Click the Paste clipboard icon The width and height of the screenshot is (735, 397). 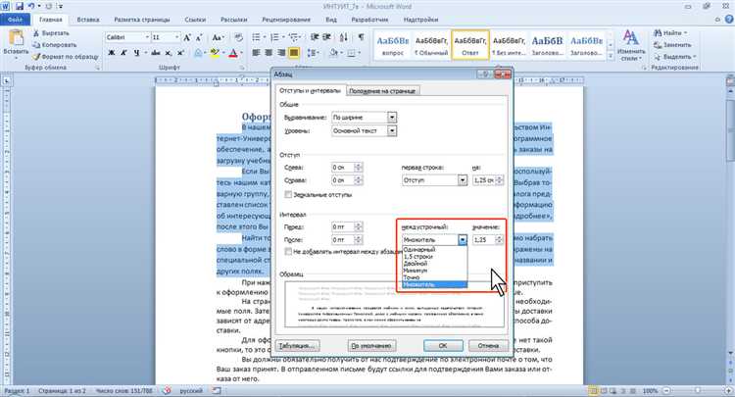pos(17,38)
